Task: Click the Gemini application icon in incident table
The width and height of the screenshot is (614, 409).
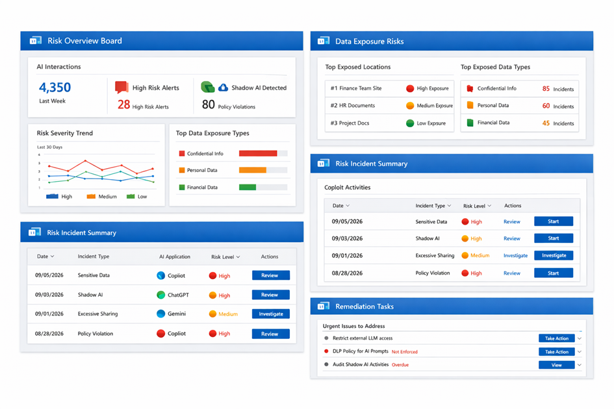Action: point(161,314)
